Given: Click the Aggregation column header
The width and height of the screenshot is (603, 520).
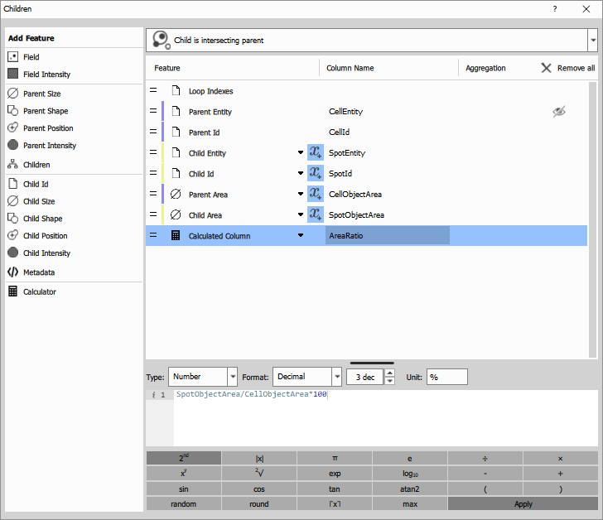Looking at the screenshot, I should (x=485, y=68).
